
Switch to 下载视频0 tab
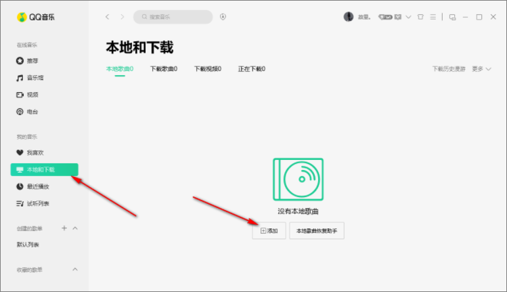pyautogui.click(x=208, y=68)
